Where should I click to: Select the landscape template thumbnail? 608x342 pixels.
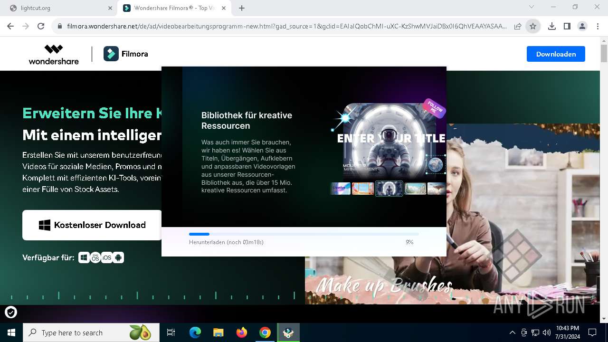click(x=415, y=189)
